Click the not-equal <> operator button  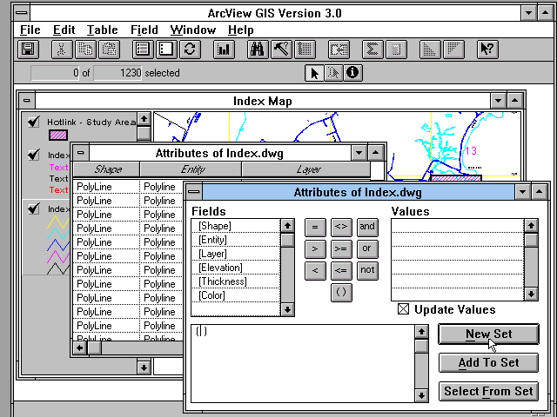click(341, 227)
